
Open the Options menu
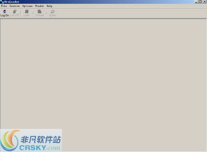coord(27,6)
